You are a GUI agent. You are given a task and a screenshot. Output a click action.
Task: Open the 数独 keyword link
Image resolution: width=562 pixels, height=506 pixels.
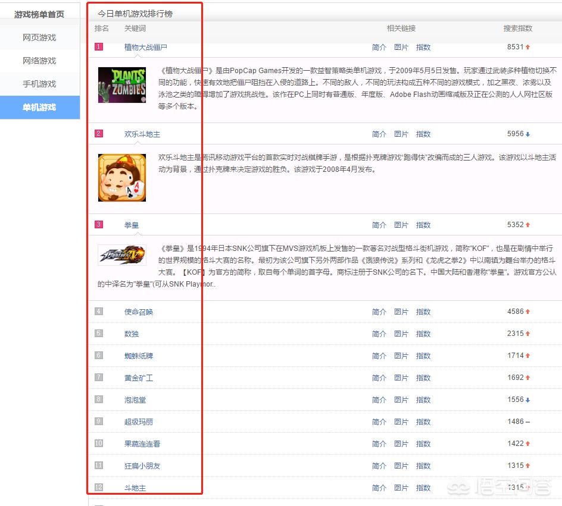tap(131, 334)
